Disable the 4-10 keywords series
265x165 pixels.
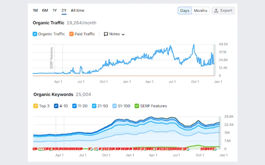[x=55, y=106]
